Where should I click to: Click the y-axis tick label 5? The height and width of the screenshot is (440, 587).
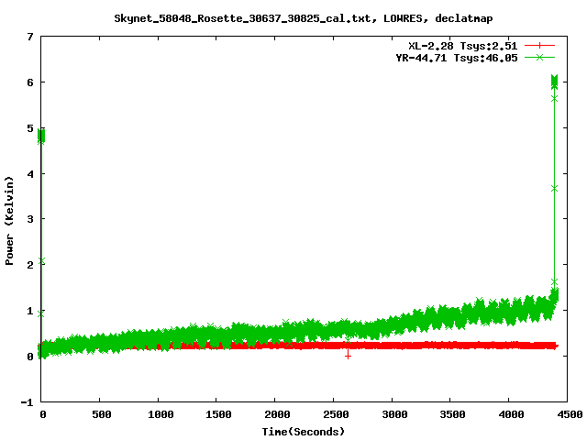pyautogui.click(x=30, y=128)
